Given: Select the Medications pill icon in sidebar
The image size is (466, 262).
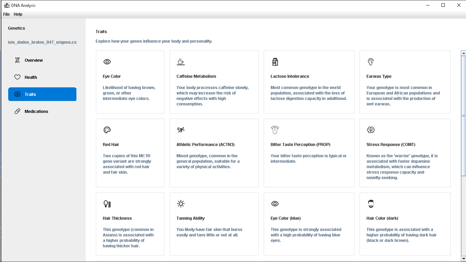Looking at the screenshot, I should point(17,111).
